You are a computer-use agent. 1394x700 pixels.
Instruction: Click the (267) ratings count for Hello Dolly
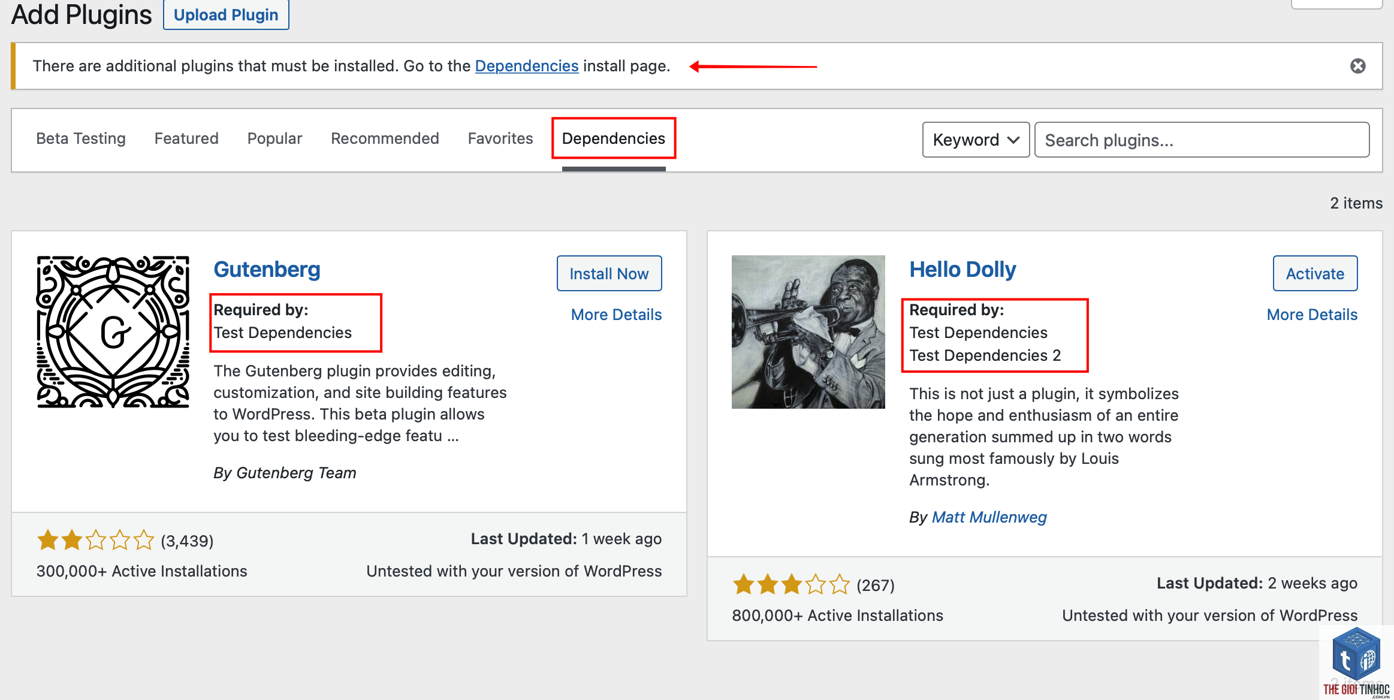(x=876, y=585)
